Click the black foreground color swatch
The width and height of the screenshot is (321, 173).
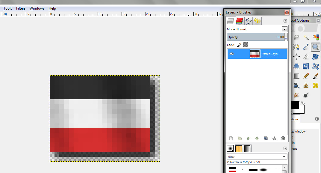[x=295, y=106]
